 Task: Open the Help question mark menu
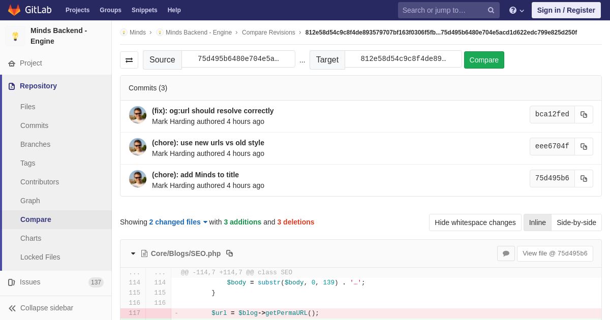(x=516, y=10)
